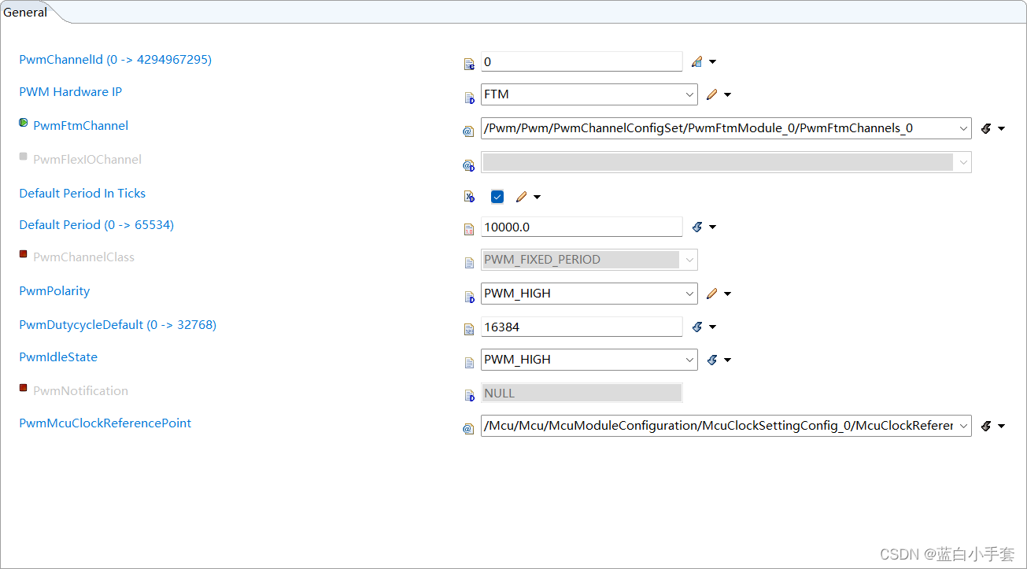Open the arrow menu at end of PwmFtmChannel row
The height and width of the screenshot is (569, 1027).
(x=1001, y=128)
